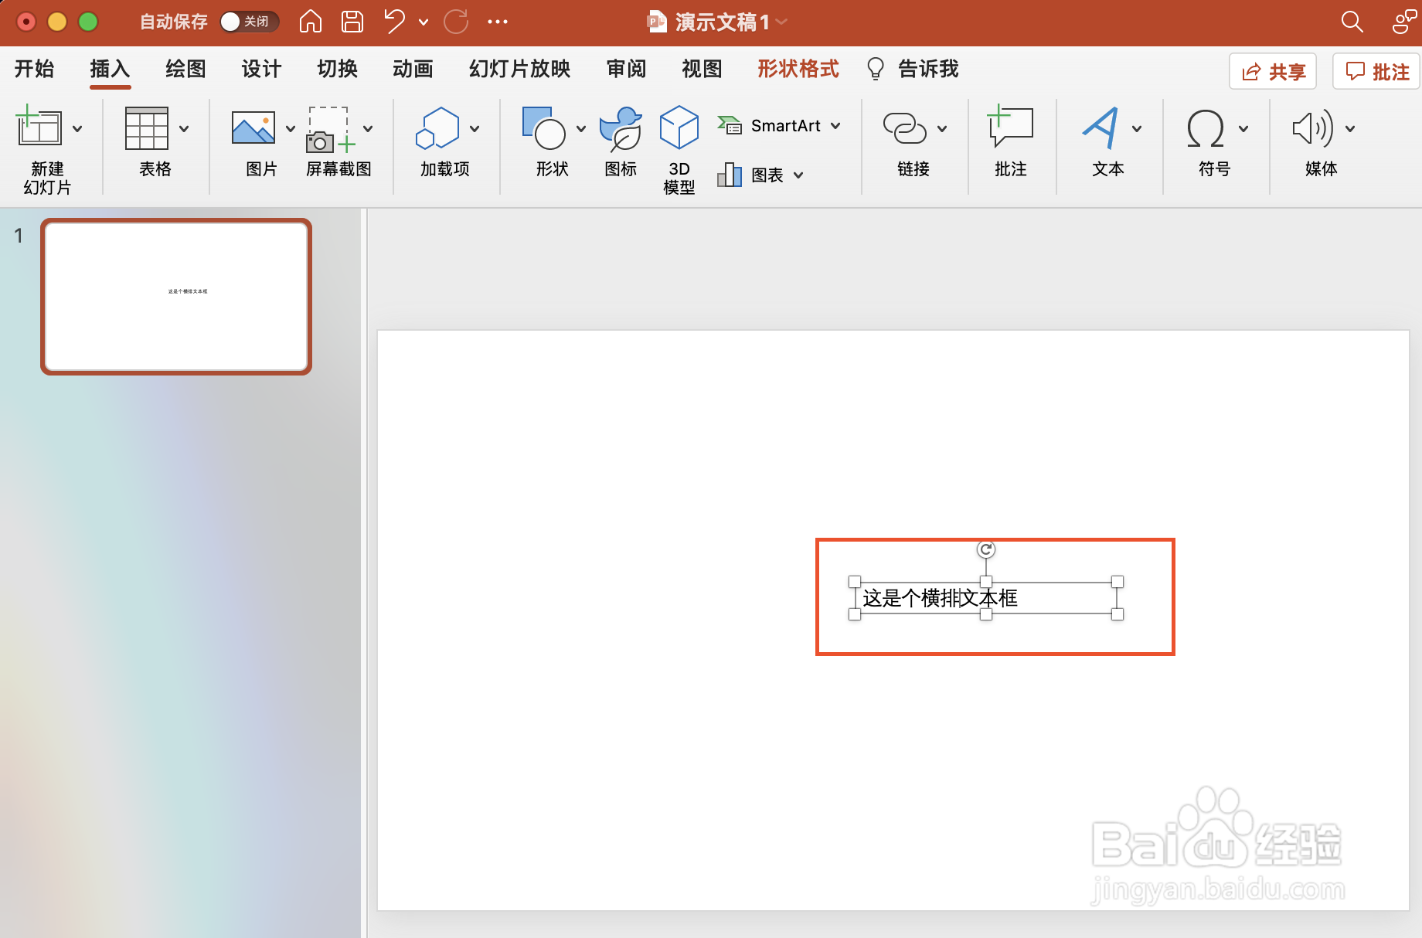1422x938 pixels.
Task: Open the Undo history dropdown arrow
Action: pos(424,22)
